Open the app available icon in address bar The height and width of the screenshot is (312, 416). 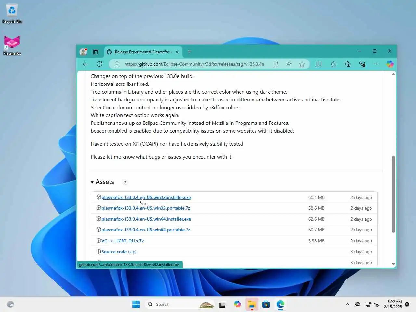pyautogui.click(x=276, y=64)
